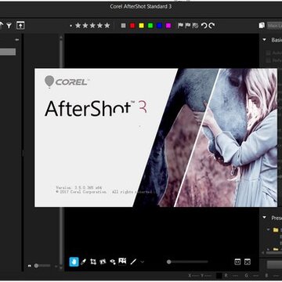
Task: Rotate image right with clockwise arrow
Action: coord(211,26)
